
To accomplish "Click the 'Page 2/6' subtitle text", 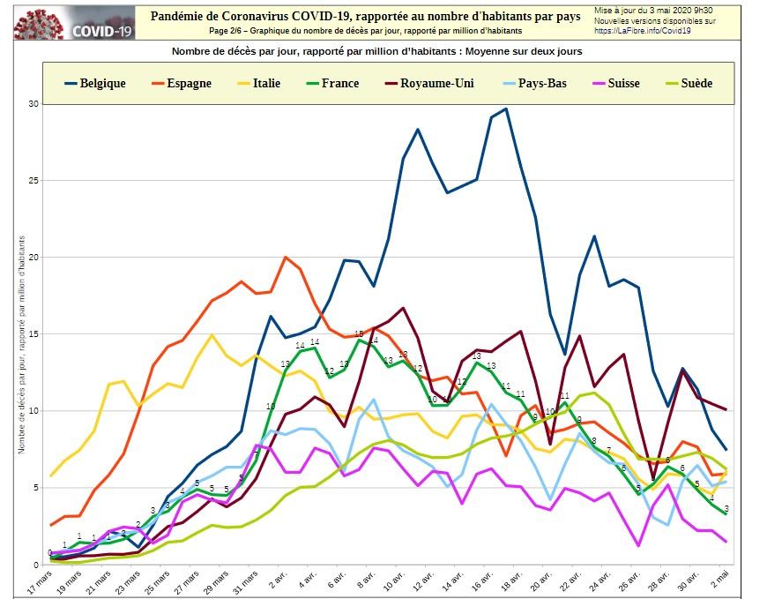I will (365, 30).
